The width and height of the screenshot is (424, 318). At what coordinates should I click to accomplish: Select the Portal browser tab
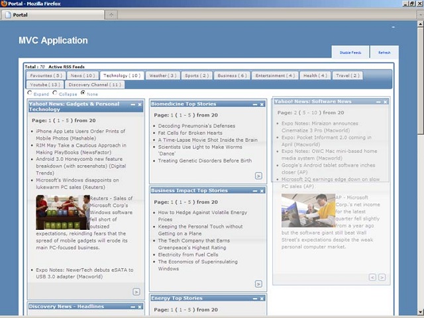tap(53, 15)
